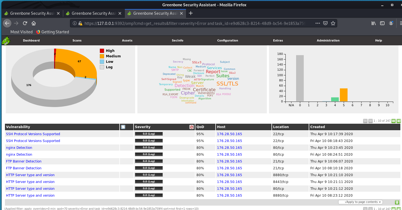Click the Fri Apr 10 08:10:18 2020 cell
402x210 pixels.
(x=331, y=168)
